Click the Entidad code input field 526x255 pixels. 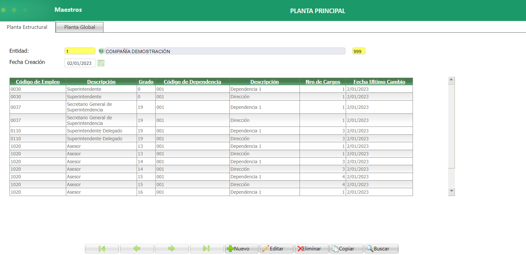[80, 51]
